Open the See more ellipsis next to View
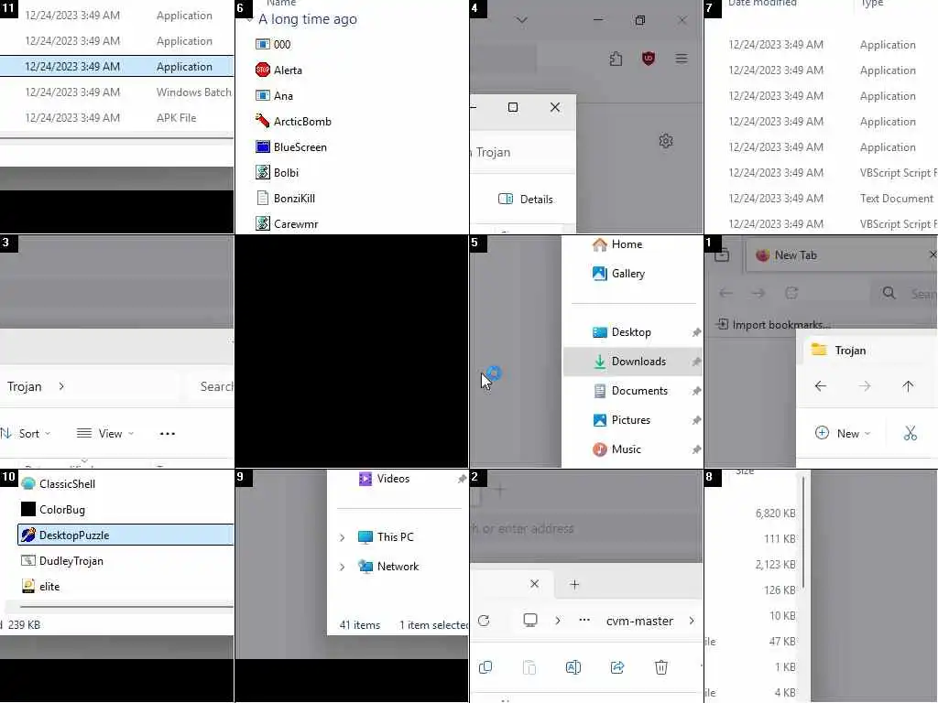Viewport: 938px width, 703px height. (168, 434)
